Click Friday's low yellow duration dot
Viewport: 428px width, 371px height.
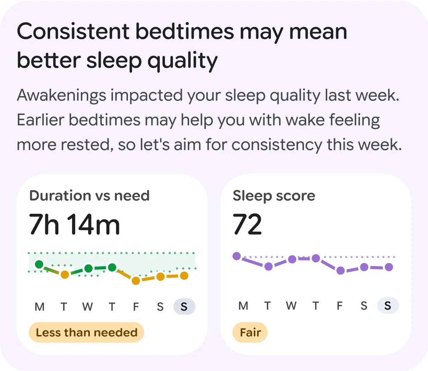pos(135,281)
